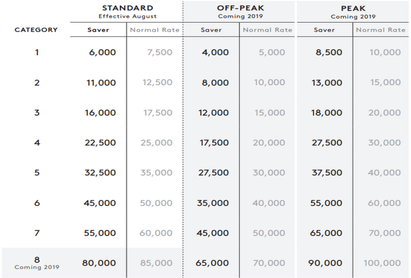Select category 7 row label
This screenshot has height=278, width=411.
click(37, 233)
